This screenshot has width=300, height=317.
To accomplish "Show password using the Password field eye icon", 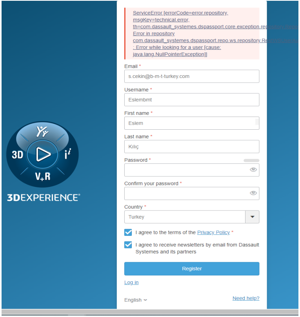I will tap(253, 170).
